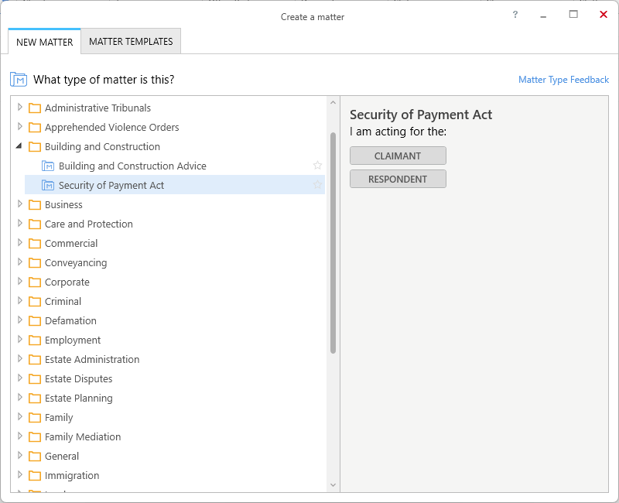619x503 pixels.
Task: Favorite Security of Payment Act with star
Action: tap(317, 185)
